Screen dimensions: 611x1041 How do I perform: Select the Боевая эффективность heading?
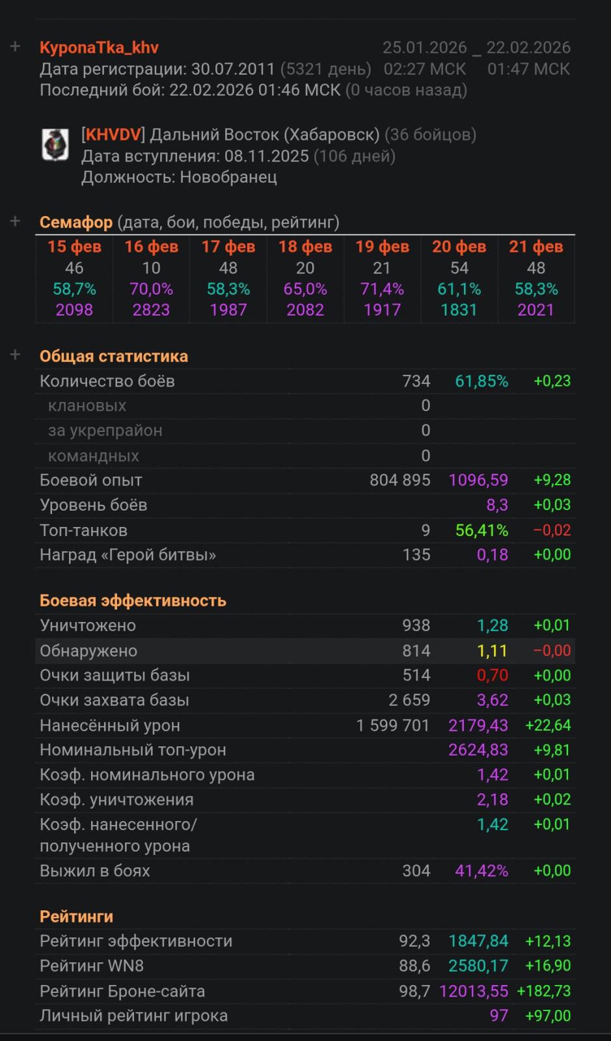(x=133, y=601)
